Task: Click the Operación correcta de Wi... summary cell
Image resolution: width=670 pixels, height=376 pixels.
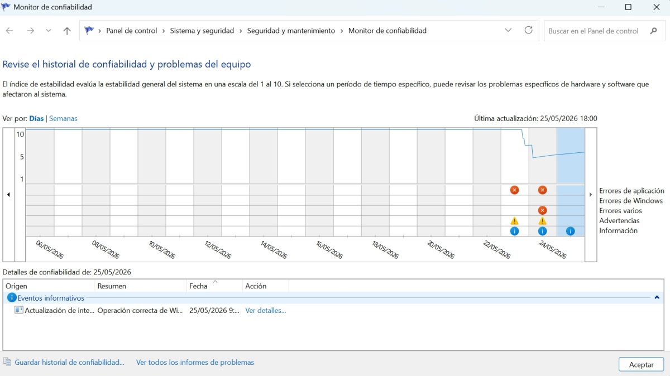Action: (140, 310)
